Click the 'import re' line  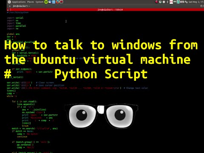pyautogui.click(x=13, y=28)
